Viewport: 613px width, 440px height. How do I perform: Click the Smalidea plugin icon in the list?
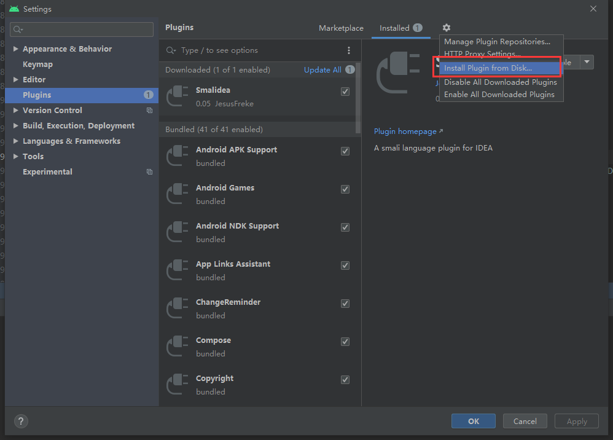[x=178, y=96]
